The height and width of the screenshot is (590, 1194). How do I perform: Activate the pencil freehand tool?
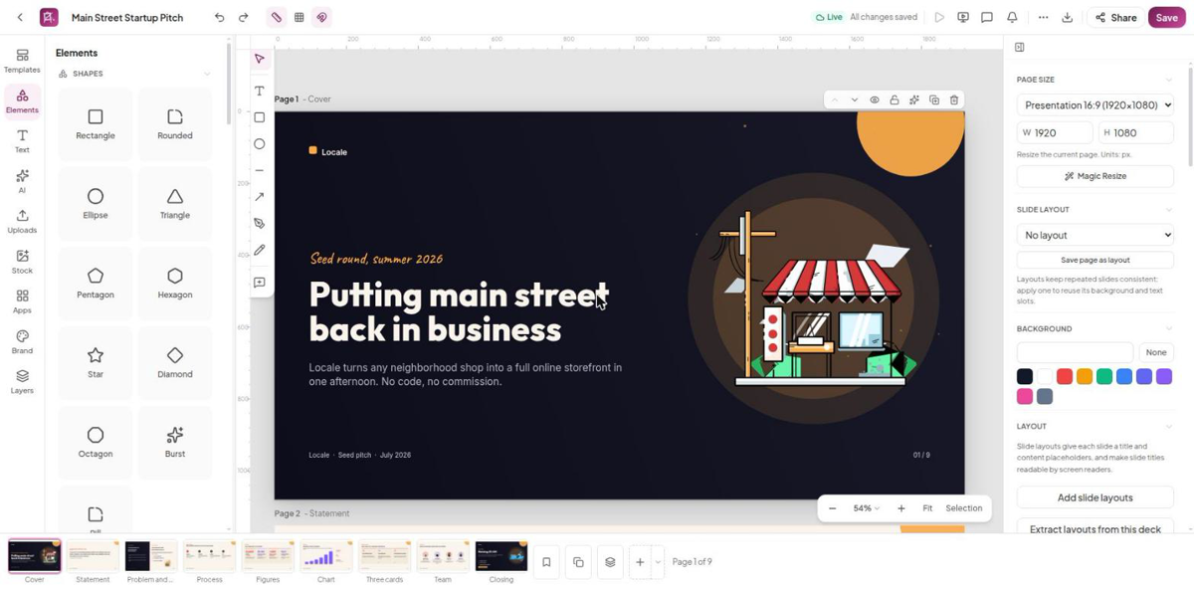point(260,250)
